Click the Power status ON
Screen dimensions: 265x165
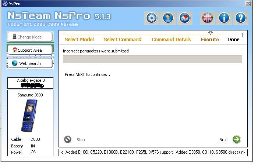point(33,152)
